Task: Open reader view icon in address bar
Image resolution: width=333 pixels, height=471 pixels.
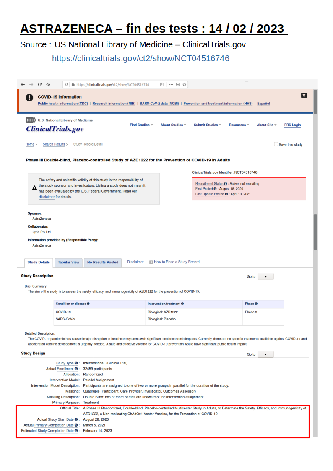Action: [x=161, y=84]
